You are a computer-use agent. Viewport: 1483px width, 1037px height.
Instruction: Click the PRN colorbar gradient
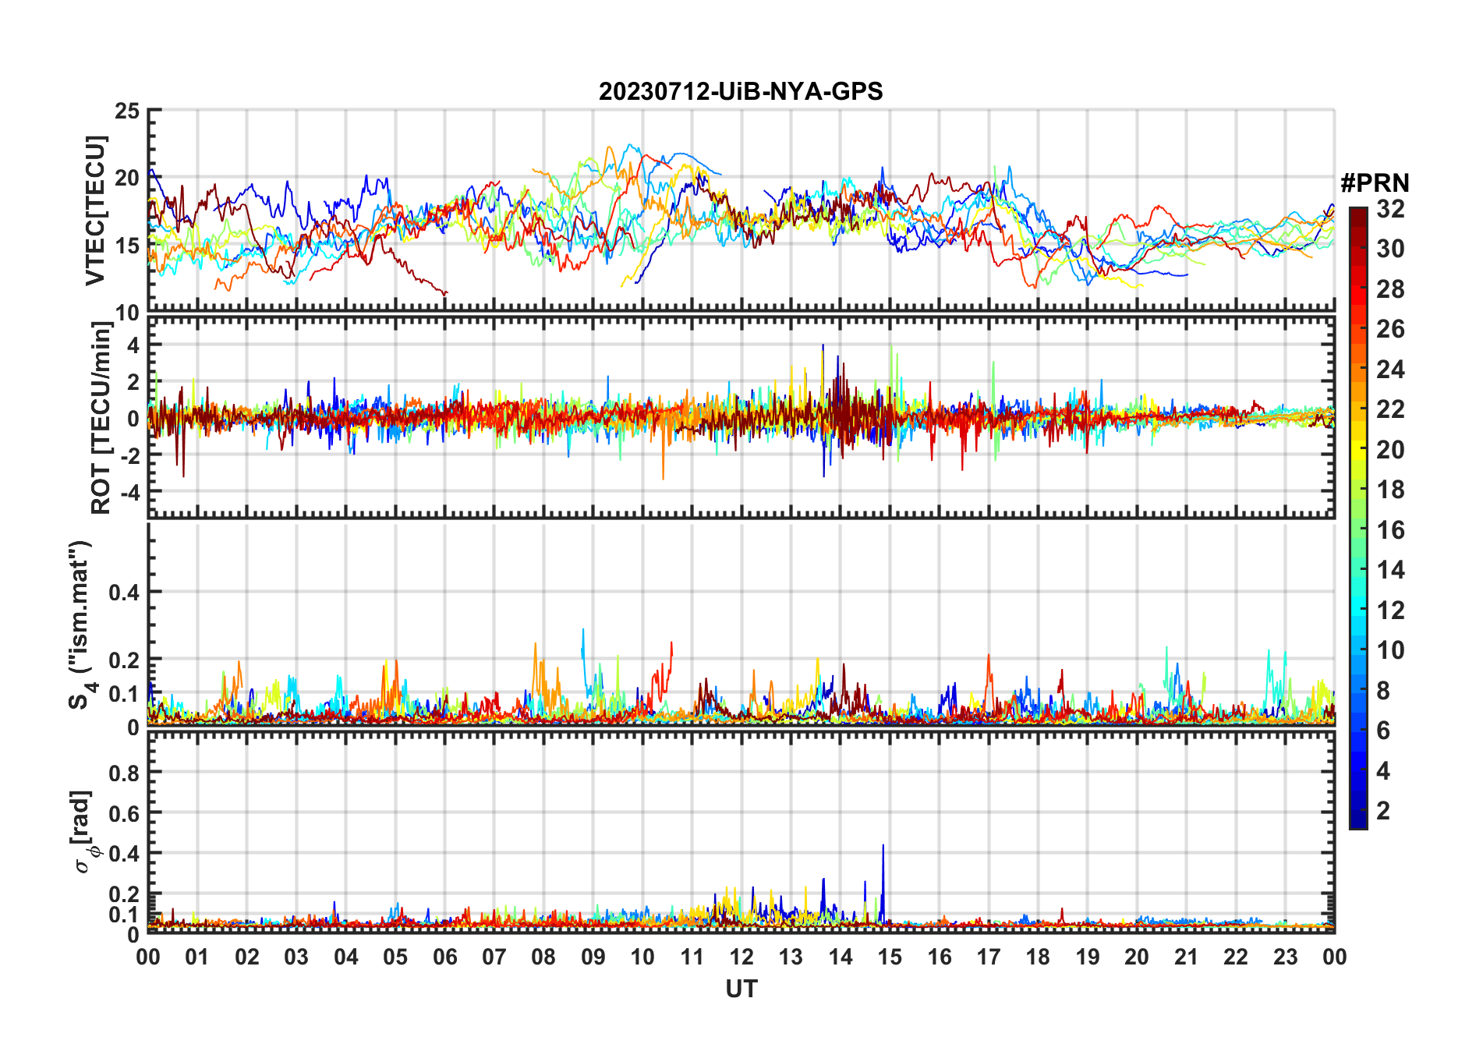point(1357,518)
